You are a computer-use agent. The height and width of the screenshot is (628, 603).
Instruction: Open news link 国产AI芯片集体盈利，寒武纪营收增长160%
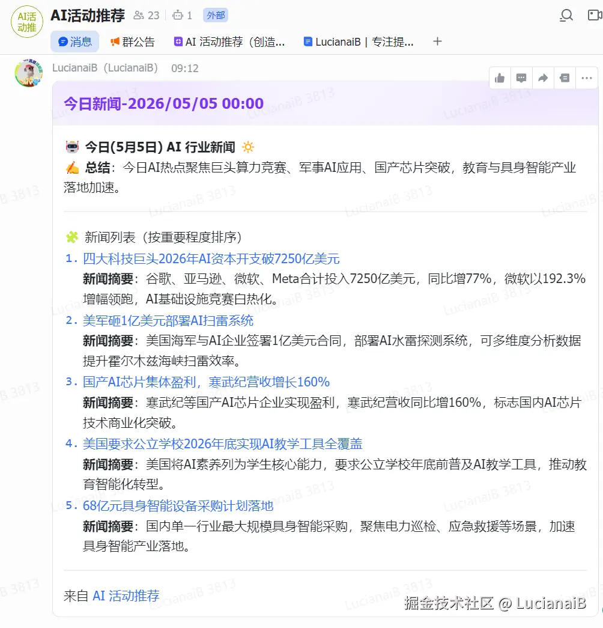[206, 382]
